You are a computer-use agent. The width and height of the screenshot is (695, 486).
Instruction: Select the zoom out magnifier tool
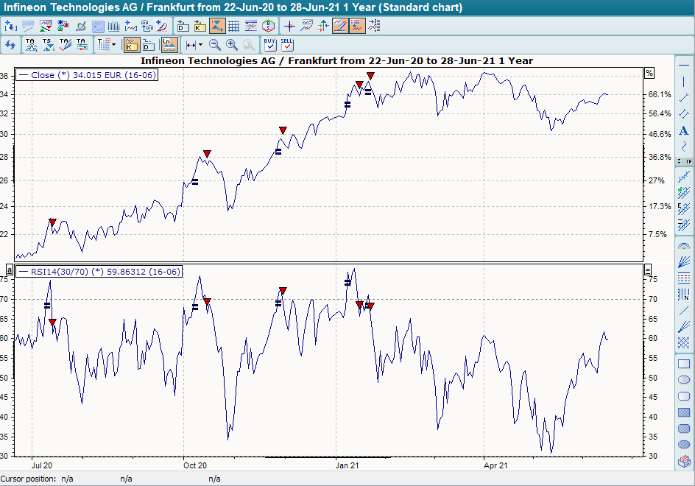215,45
